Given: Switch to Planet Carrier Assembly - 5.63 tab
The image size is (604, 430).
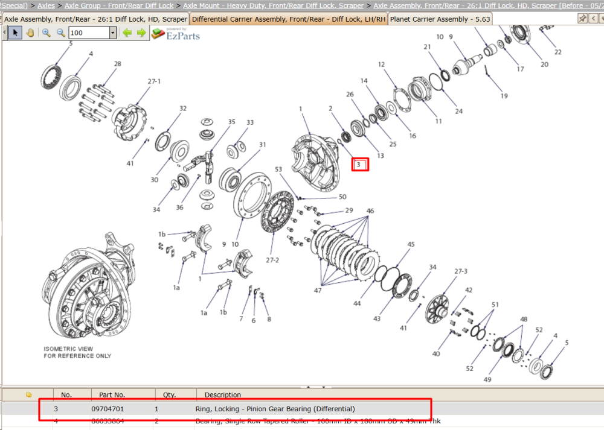Looking at the screenshot, I should [x=440, y=19].
